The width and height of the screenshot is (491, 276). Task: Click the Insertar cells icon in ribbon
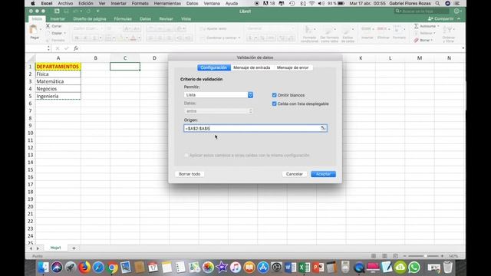[367, 30]
